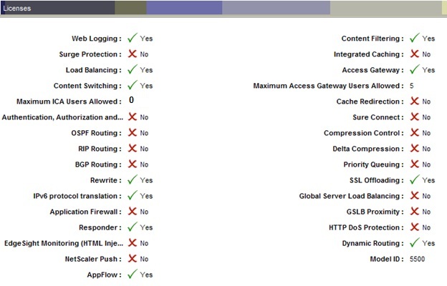Click the red X beside Sure Connect
This screenshot has width=447, height=286.
(x=414, y=117)
